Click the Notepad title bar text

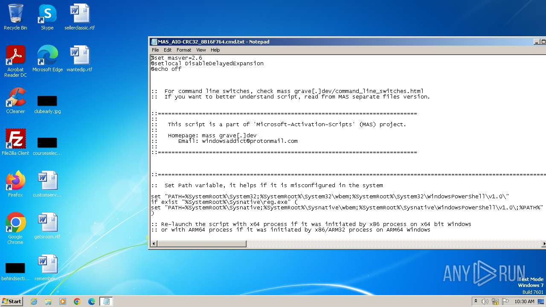[213, 42]
